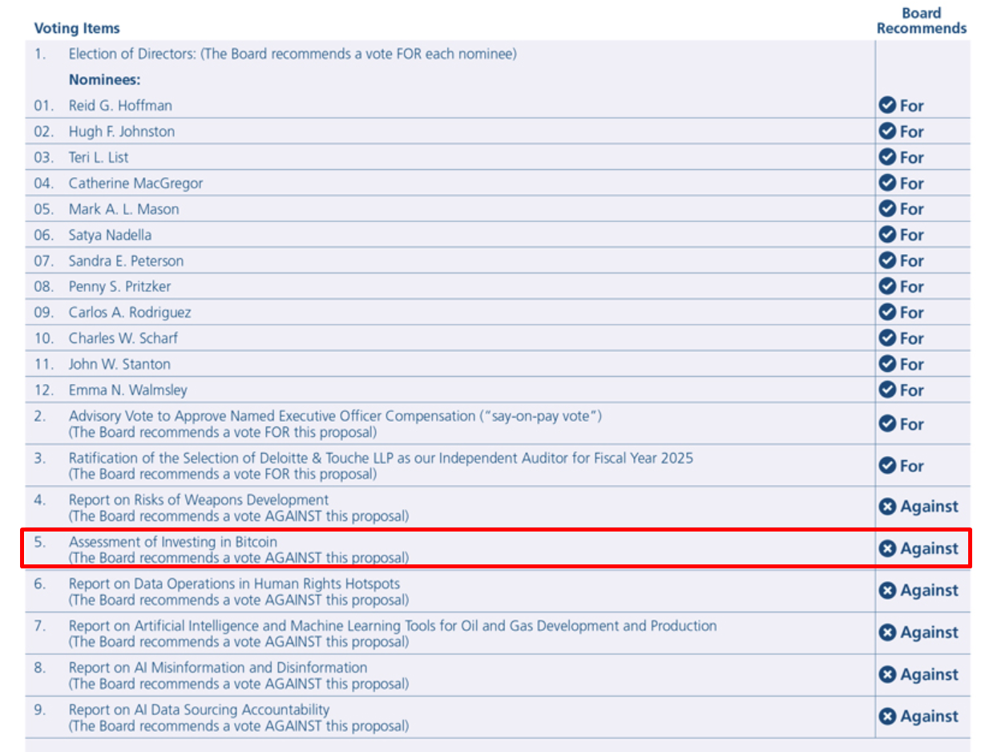The width and height of the screenshot is (989, 752).
Task: Click the AI tools for Oil and Gas report title
Action: click(x=393, y=625)
